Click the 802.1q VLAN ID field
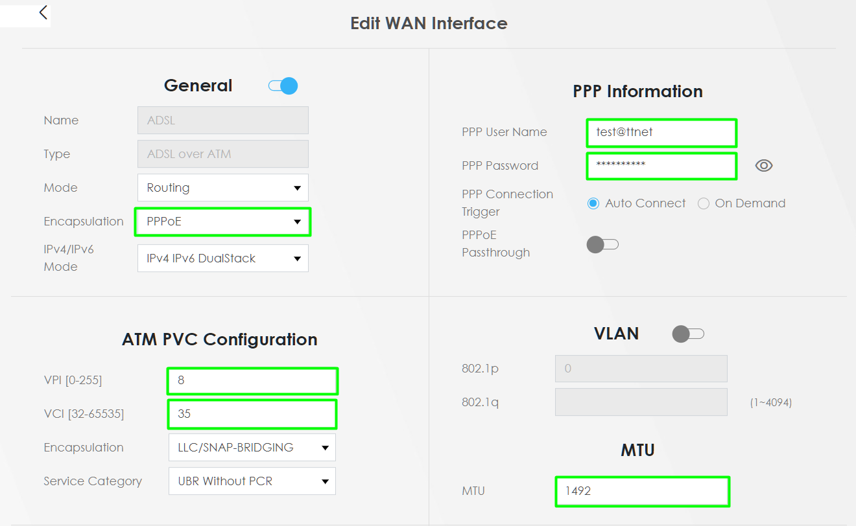856x526 pixels. tap(641, 402)
